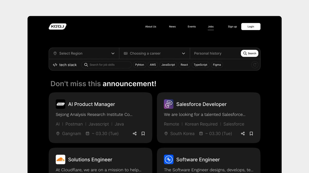The width and height of the screenshot is (309, 173).
Task: Click the calendar icon on AI Product Manager card
Action: [x=88, y=133]
